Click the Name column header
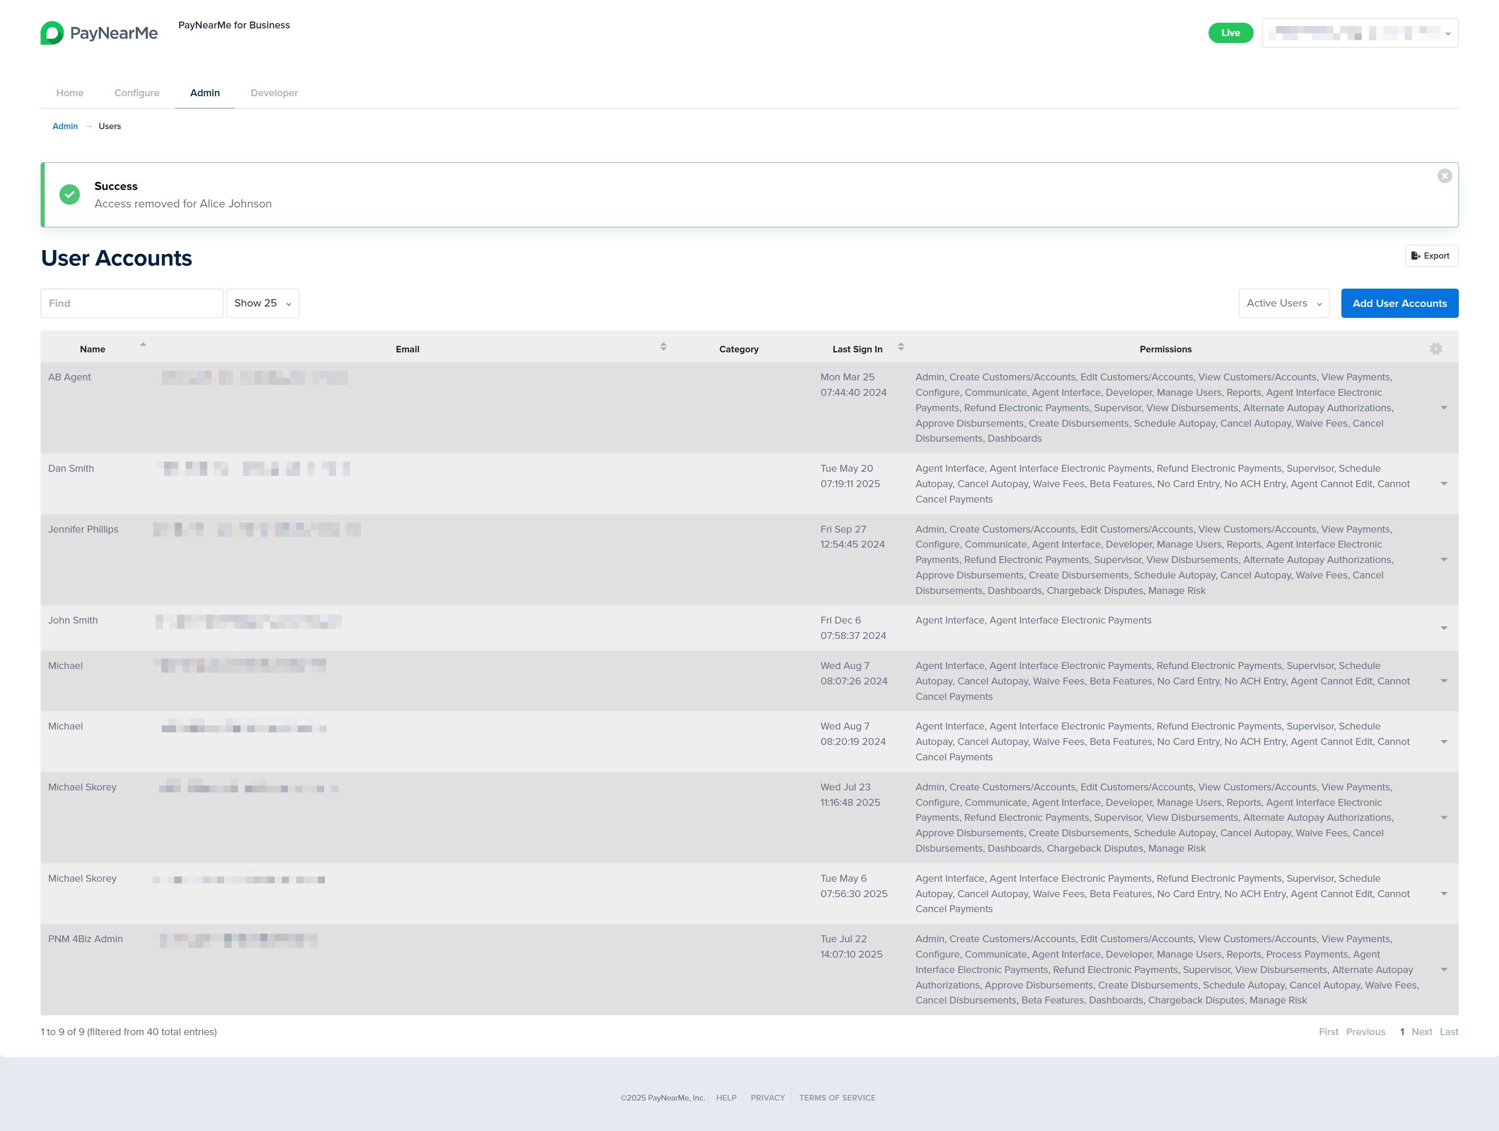 (92, 349)
